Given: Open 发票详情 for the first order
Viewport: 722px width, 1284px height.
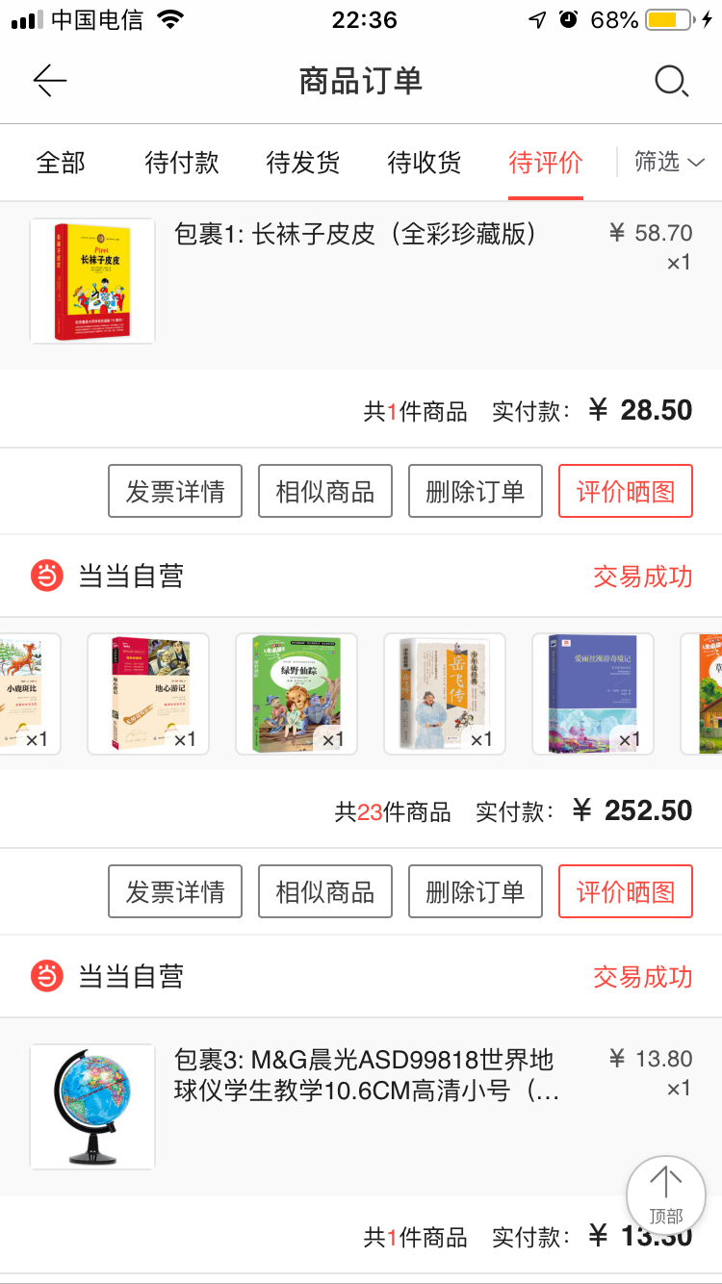Looking at the screenshot, I should [x=175, y=491].
